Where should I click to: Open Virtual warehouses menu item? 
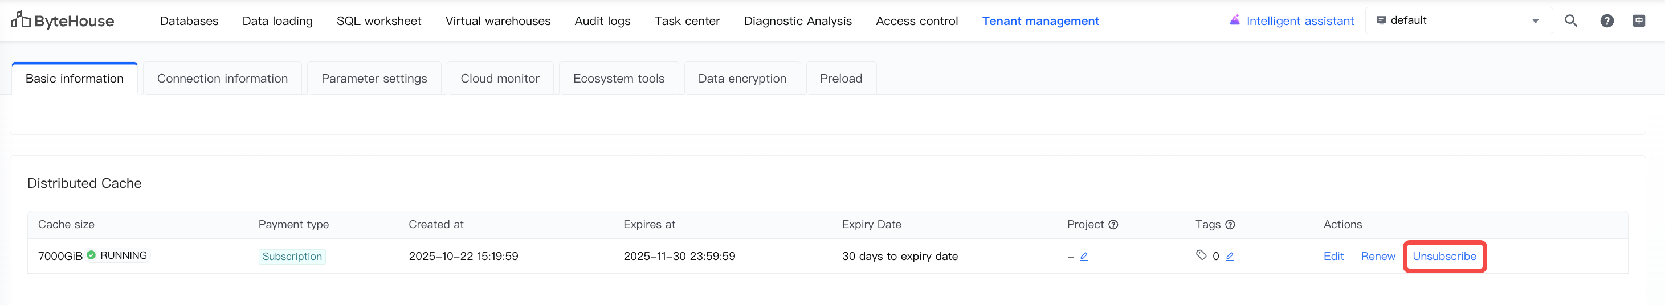tap(497, 20)
